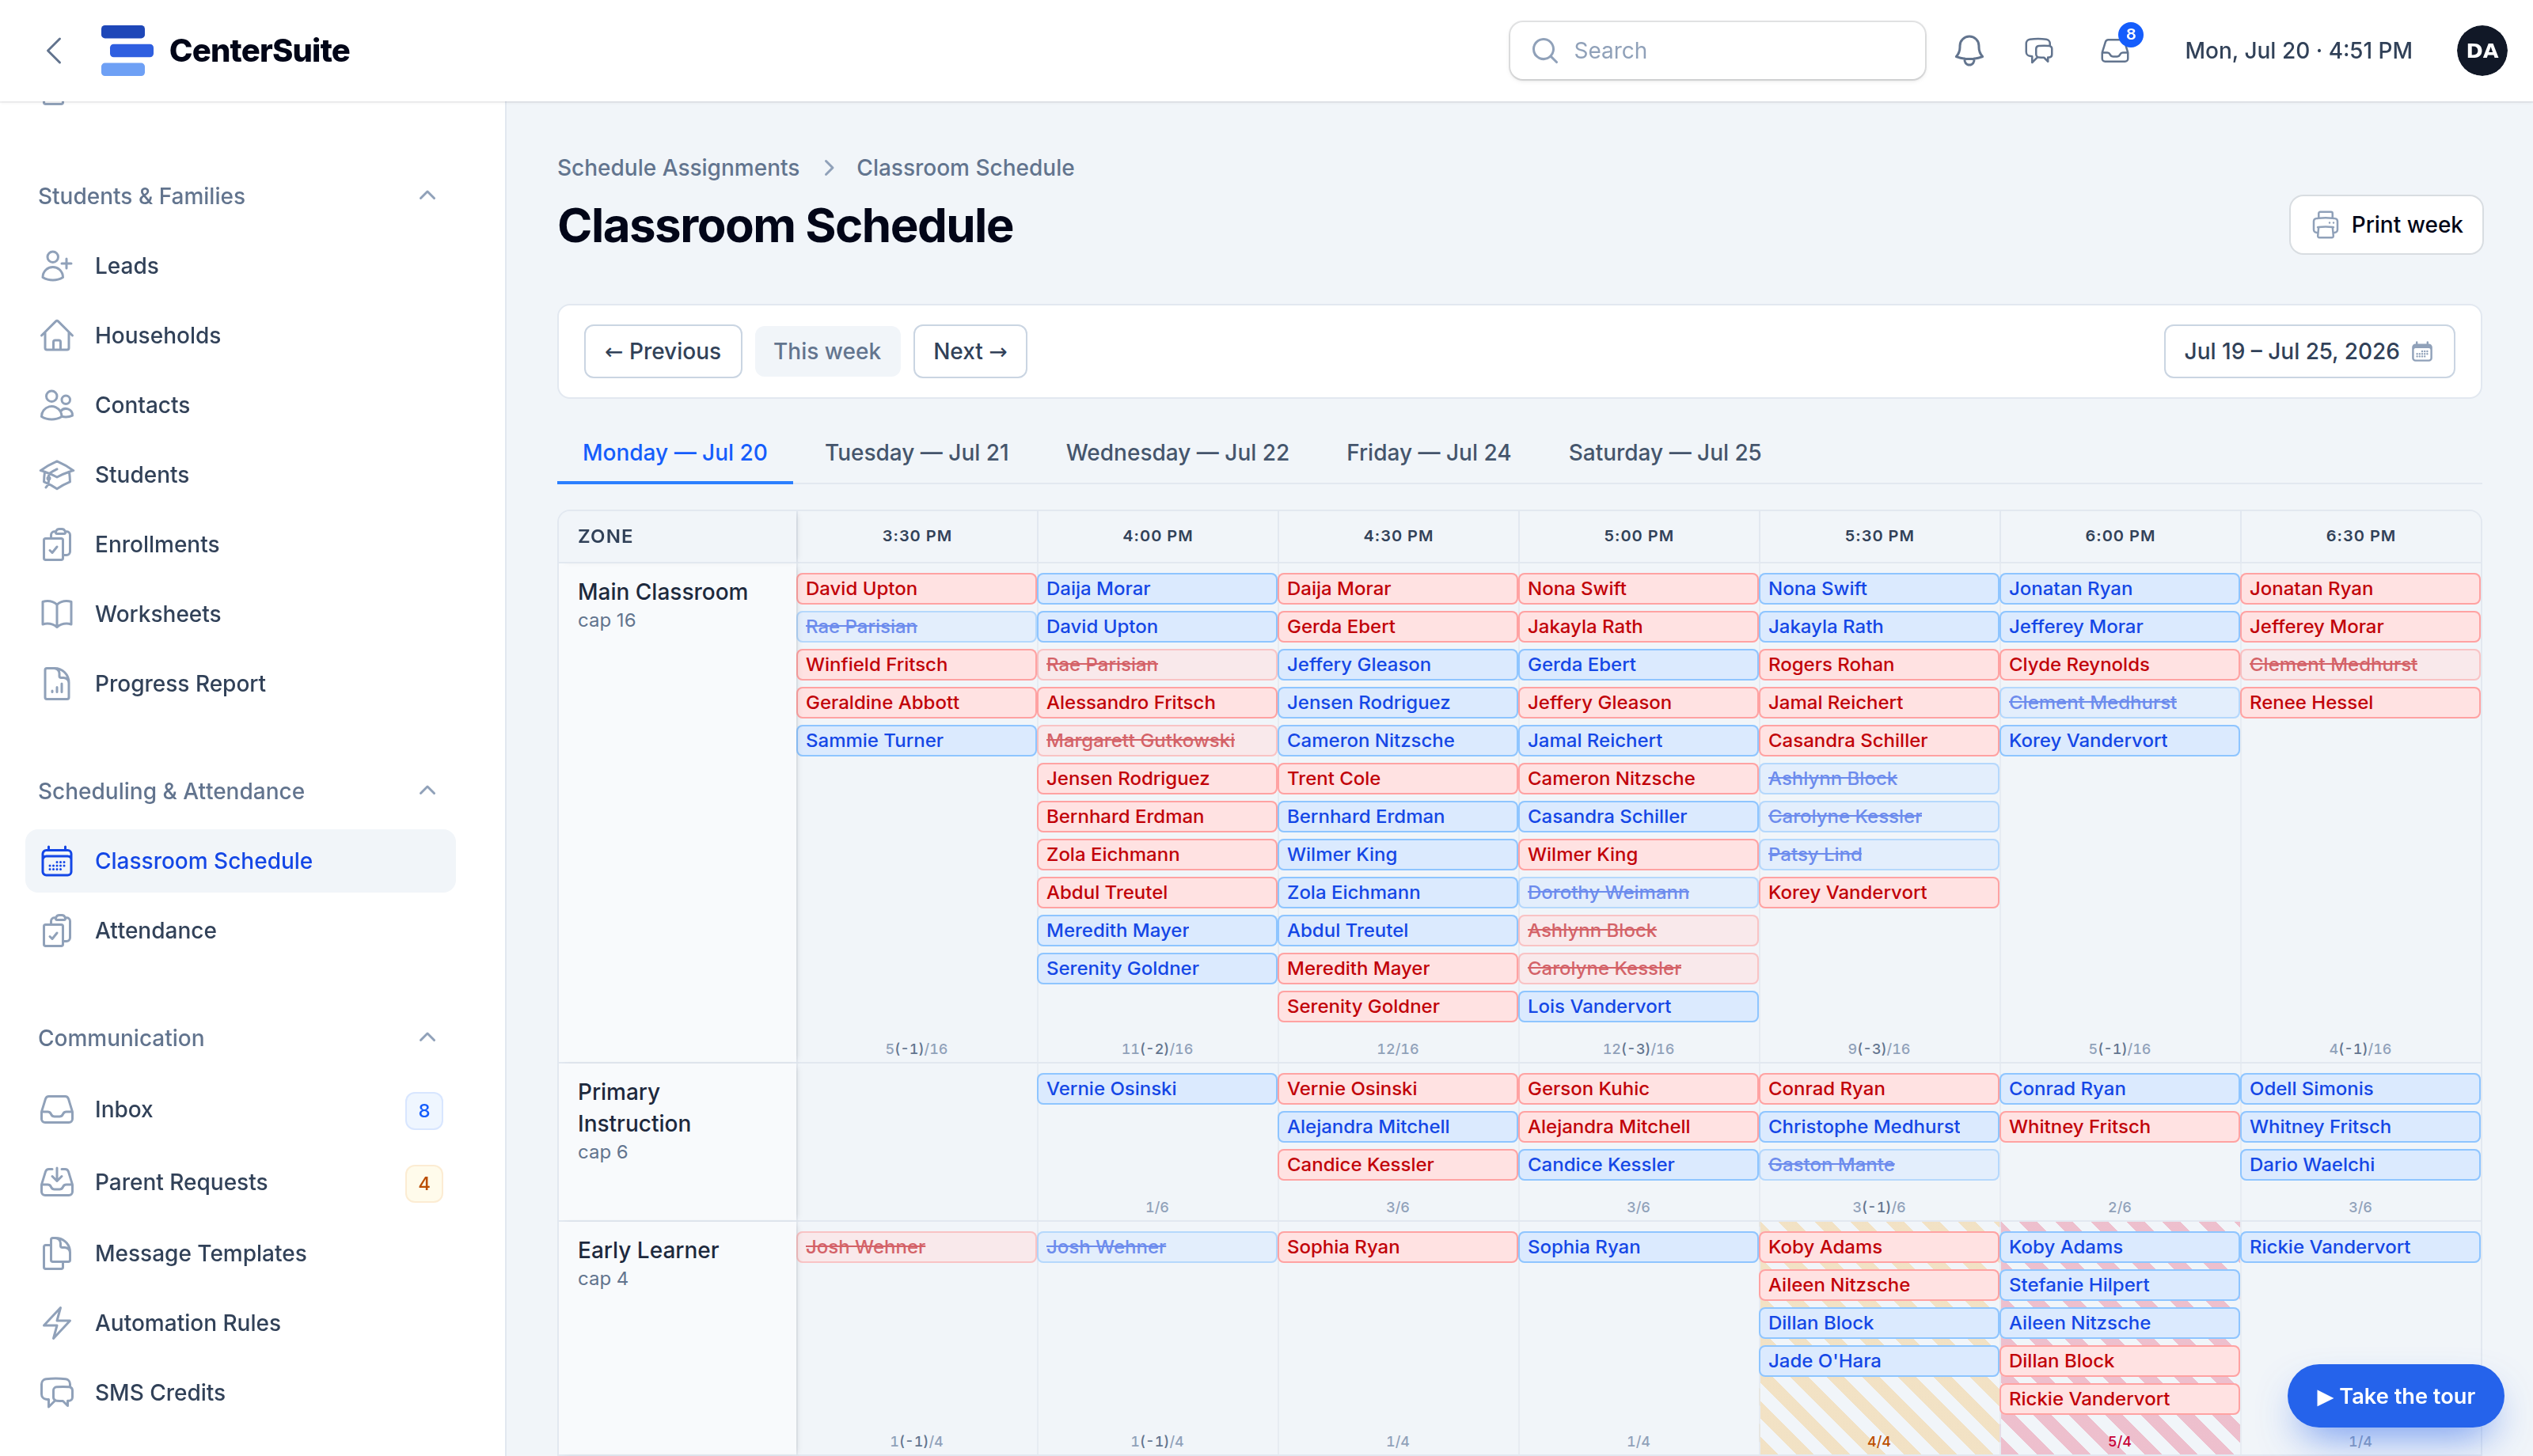Go to the Previous week
The image size is (2533, 1456).
coord(663,351)
